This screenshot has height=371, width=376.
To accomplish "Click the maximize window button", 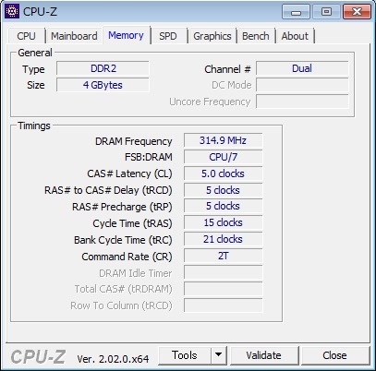I will 326,12.
